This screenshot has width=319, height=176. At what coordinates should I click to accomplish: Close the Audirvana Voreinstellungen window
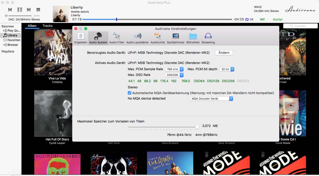click(76, 29)
